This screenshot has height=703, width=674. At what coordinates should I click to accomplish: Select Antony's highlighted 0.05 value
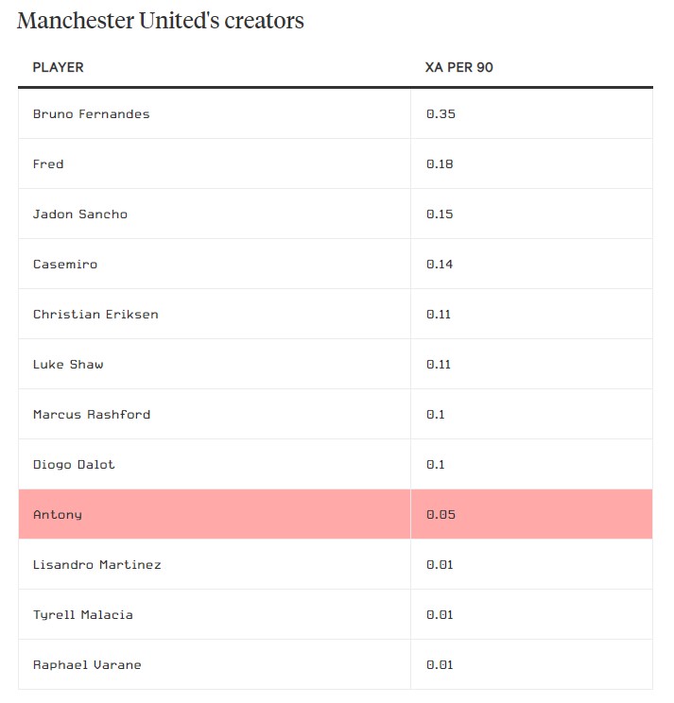(x=441, y=515)
